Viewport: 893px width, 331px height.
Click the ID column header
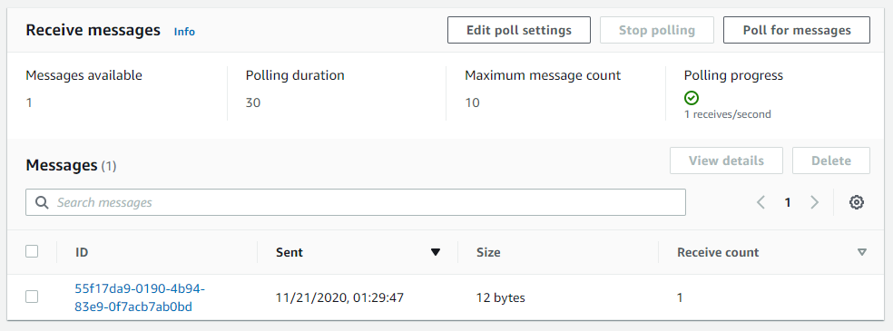[82, 252]
